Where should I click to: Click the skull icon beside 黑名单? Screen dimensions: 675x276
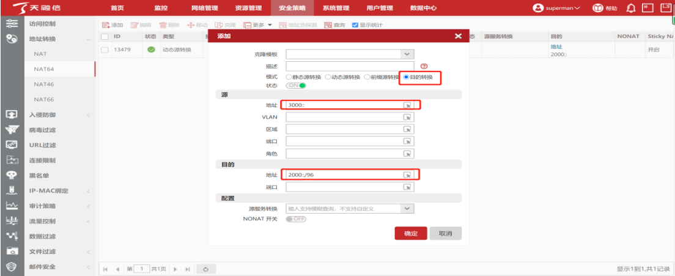(12, 175)
